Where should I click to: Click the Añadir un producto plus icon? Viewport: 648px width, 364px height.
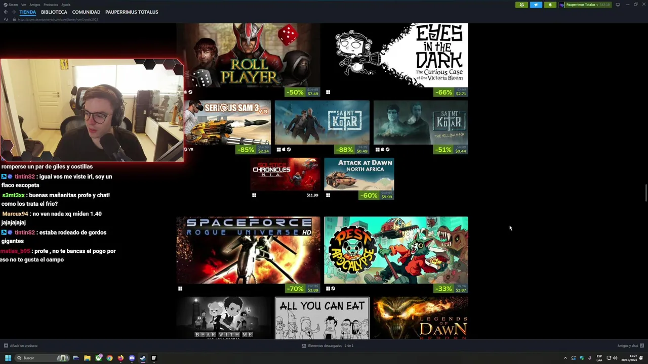pyautogui.click(x=6, y=346)
